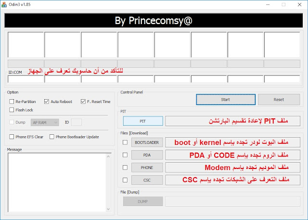This screenshot has height=220, width=308.
Task: Click the By Princecomsy@ banner
Action: point(154,20)
